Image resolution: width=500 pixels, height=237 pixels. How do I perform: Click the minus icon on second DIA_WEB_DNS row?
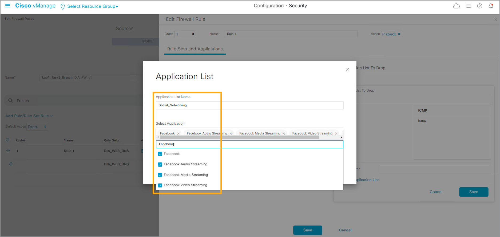11,164
